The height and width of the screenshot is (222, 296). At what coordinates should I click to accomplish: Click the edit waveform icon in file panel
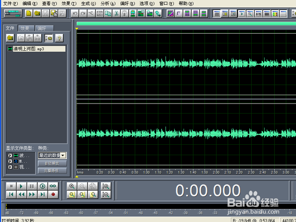tap(37, 38)
